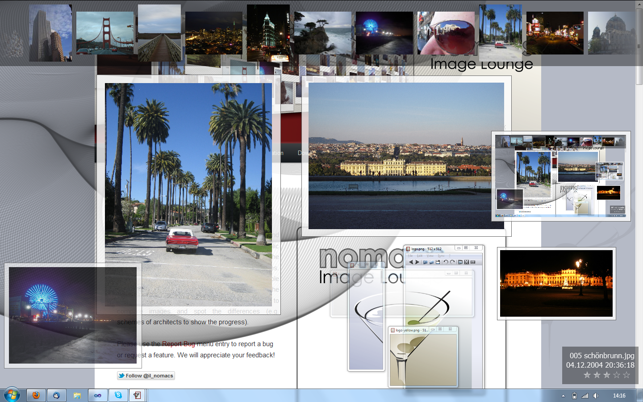Select the previous image arrow in nomacs toolbar
Screen dimensions: 643x402
coord(411,262)
